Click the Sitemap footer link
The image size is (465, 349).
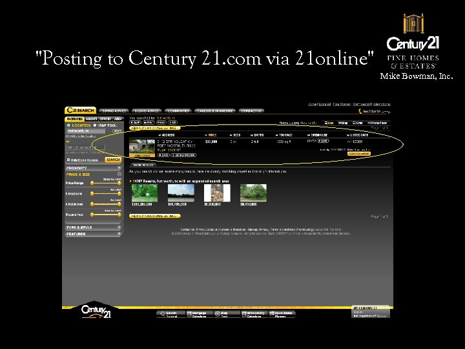[x=253, y=229]
